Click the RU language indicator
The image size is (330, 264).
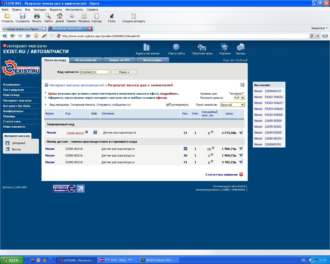tap(303, 260)
